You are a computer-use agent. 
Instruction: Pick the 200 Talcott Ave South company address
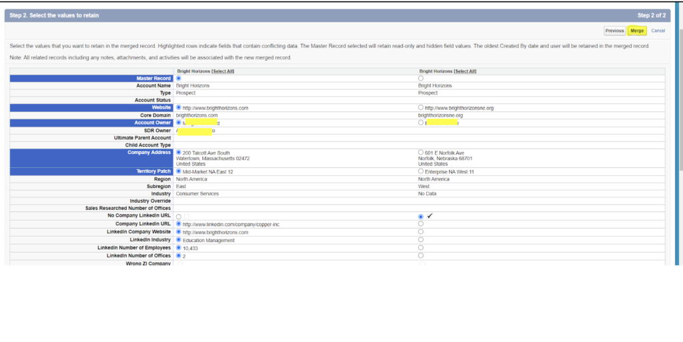pos(179,152)
